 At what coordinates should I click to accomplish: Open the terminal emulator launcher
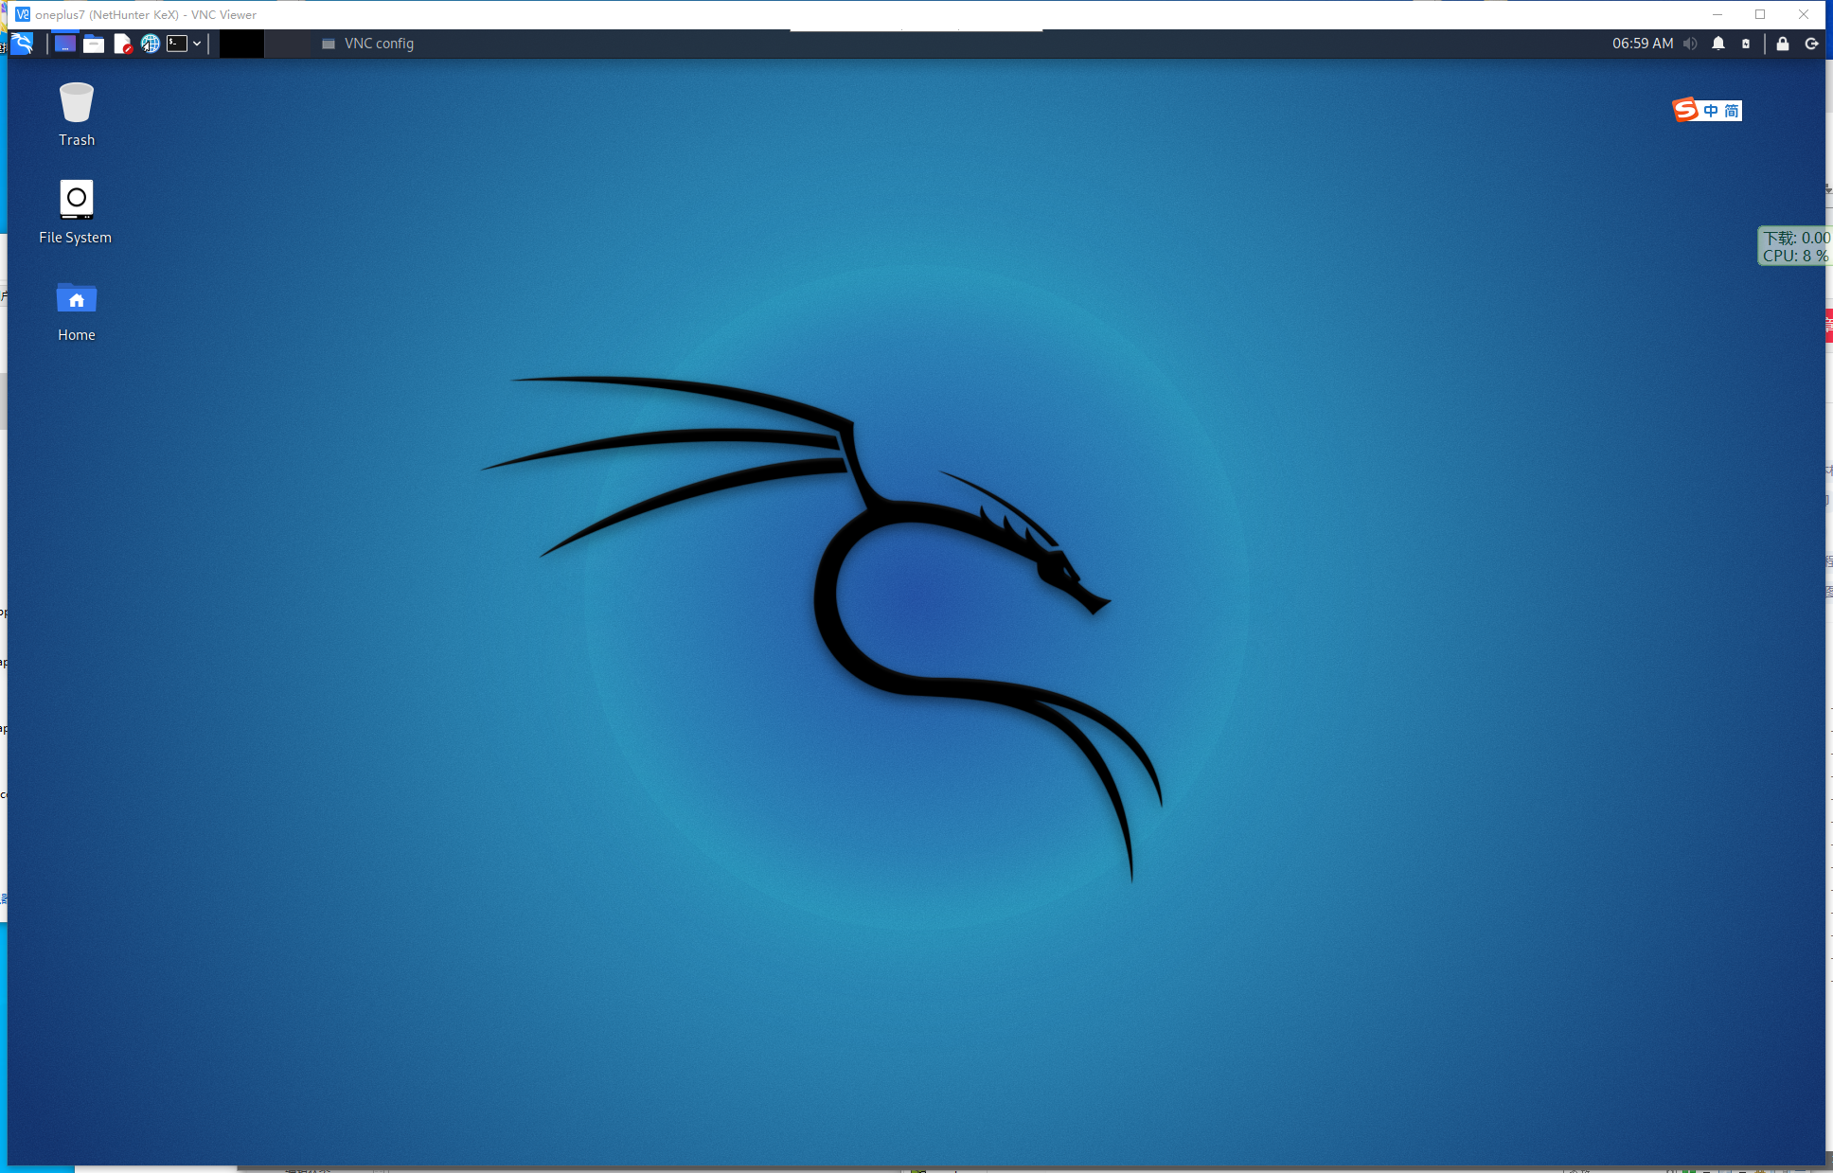177,44
